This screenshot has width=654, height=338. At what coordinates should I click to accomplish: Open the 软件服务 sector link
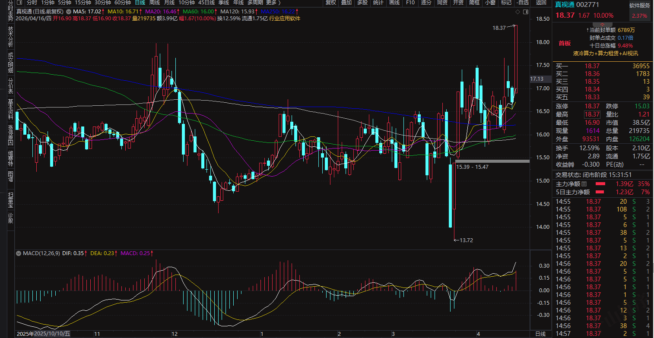coord(639,6)
